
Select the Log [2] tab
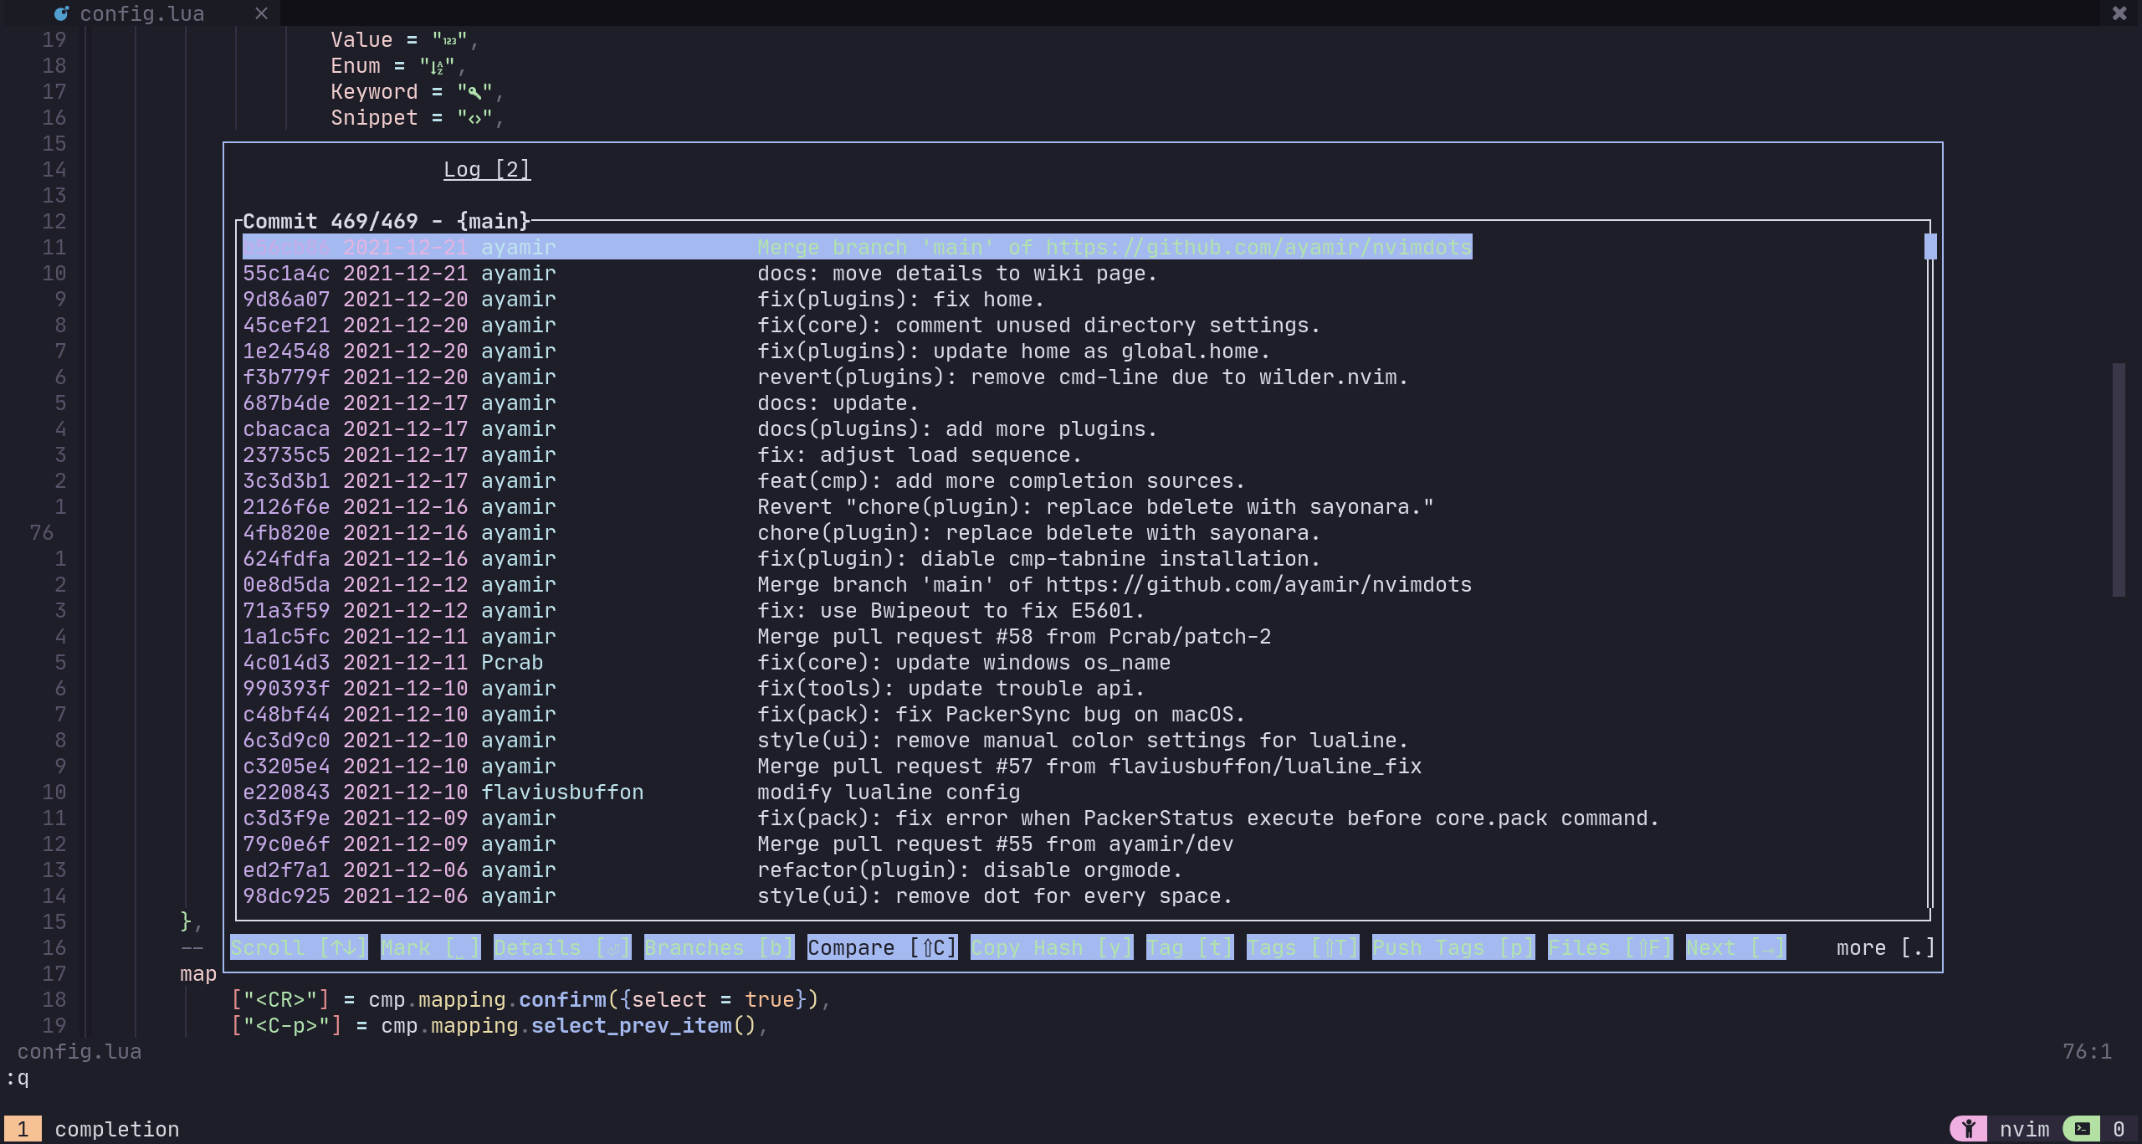486,170
